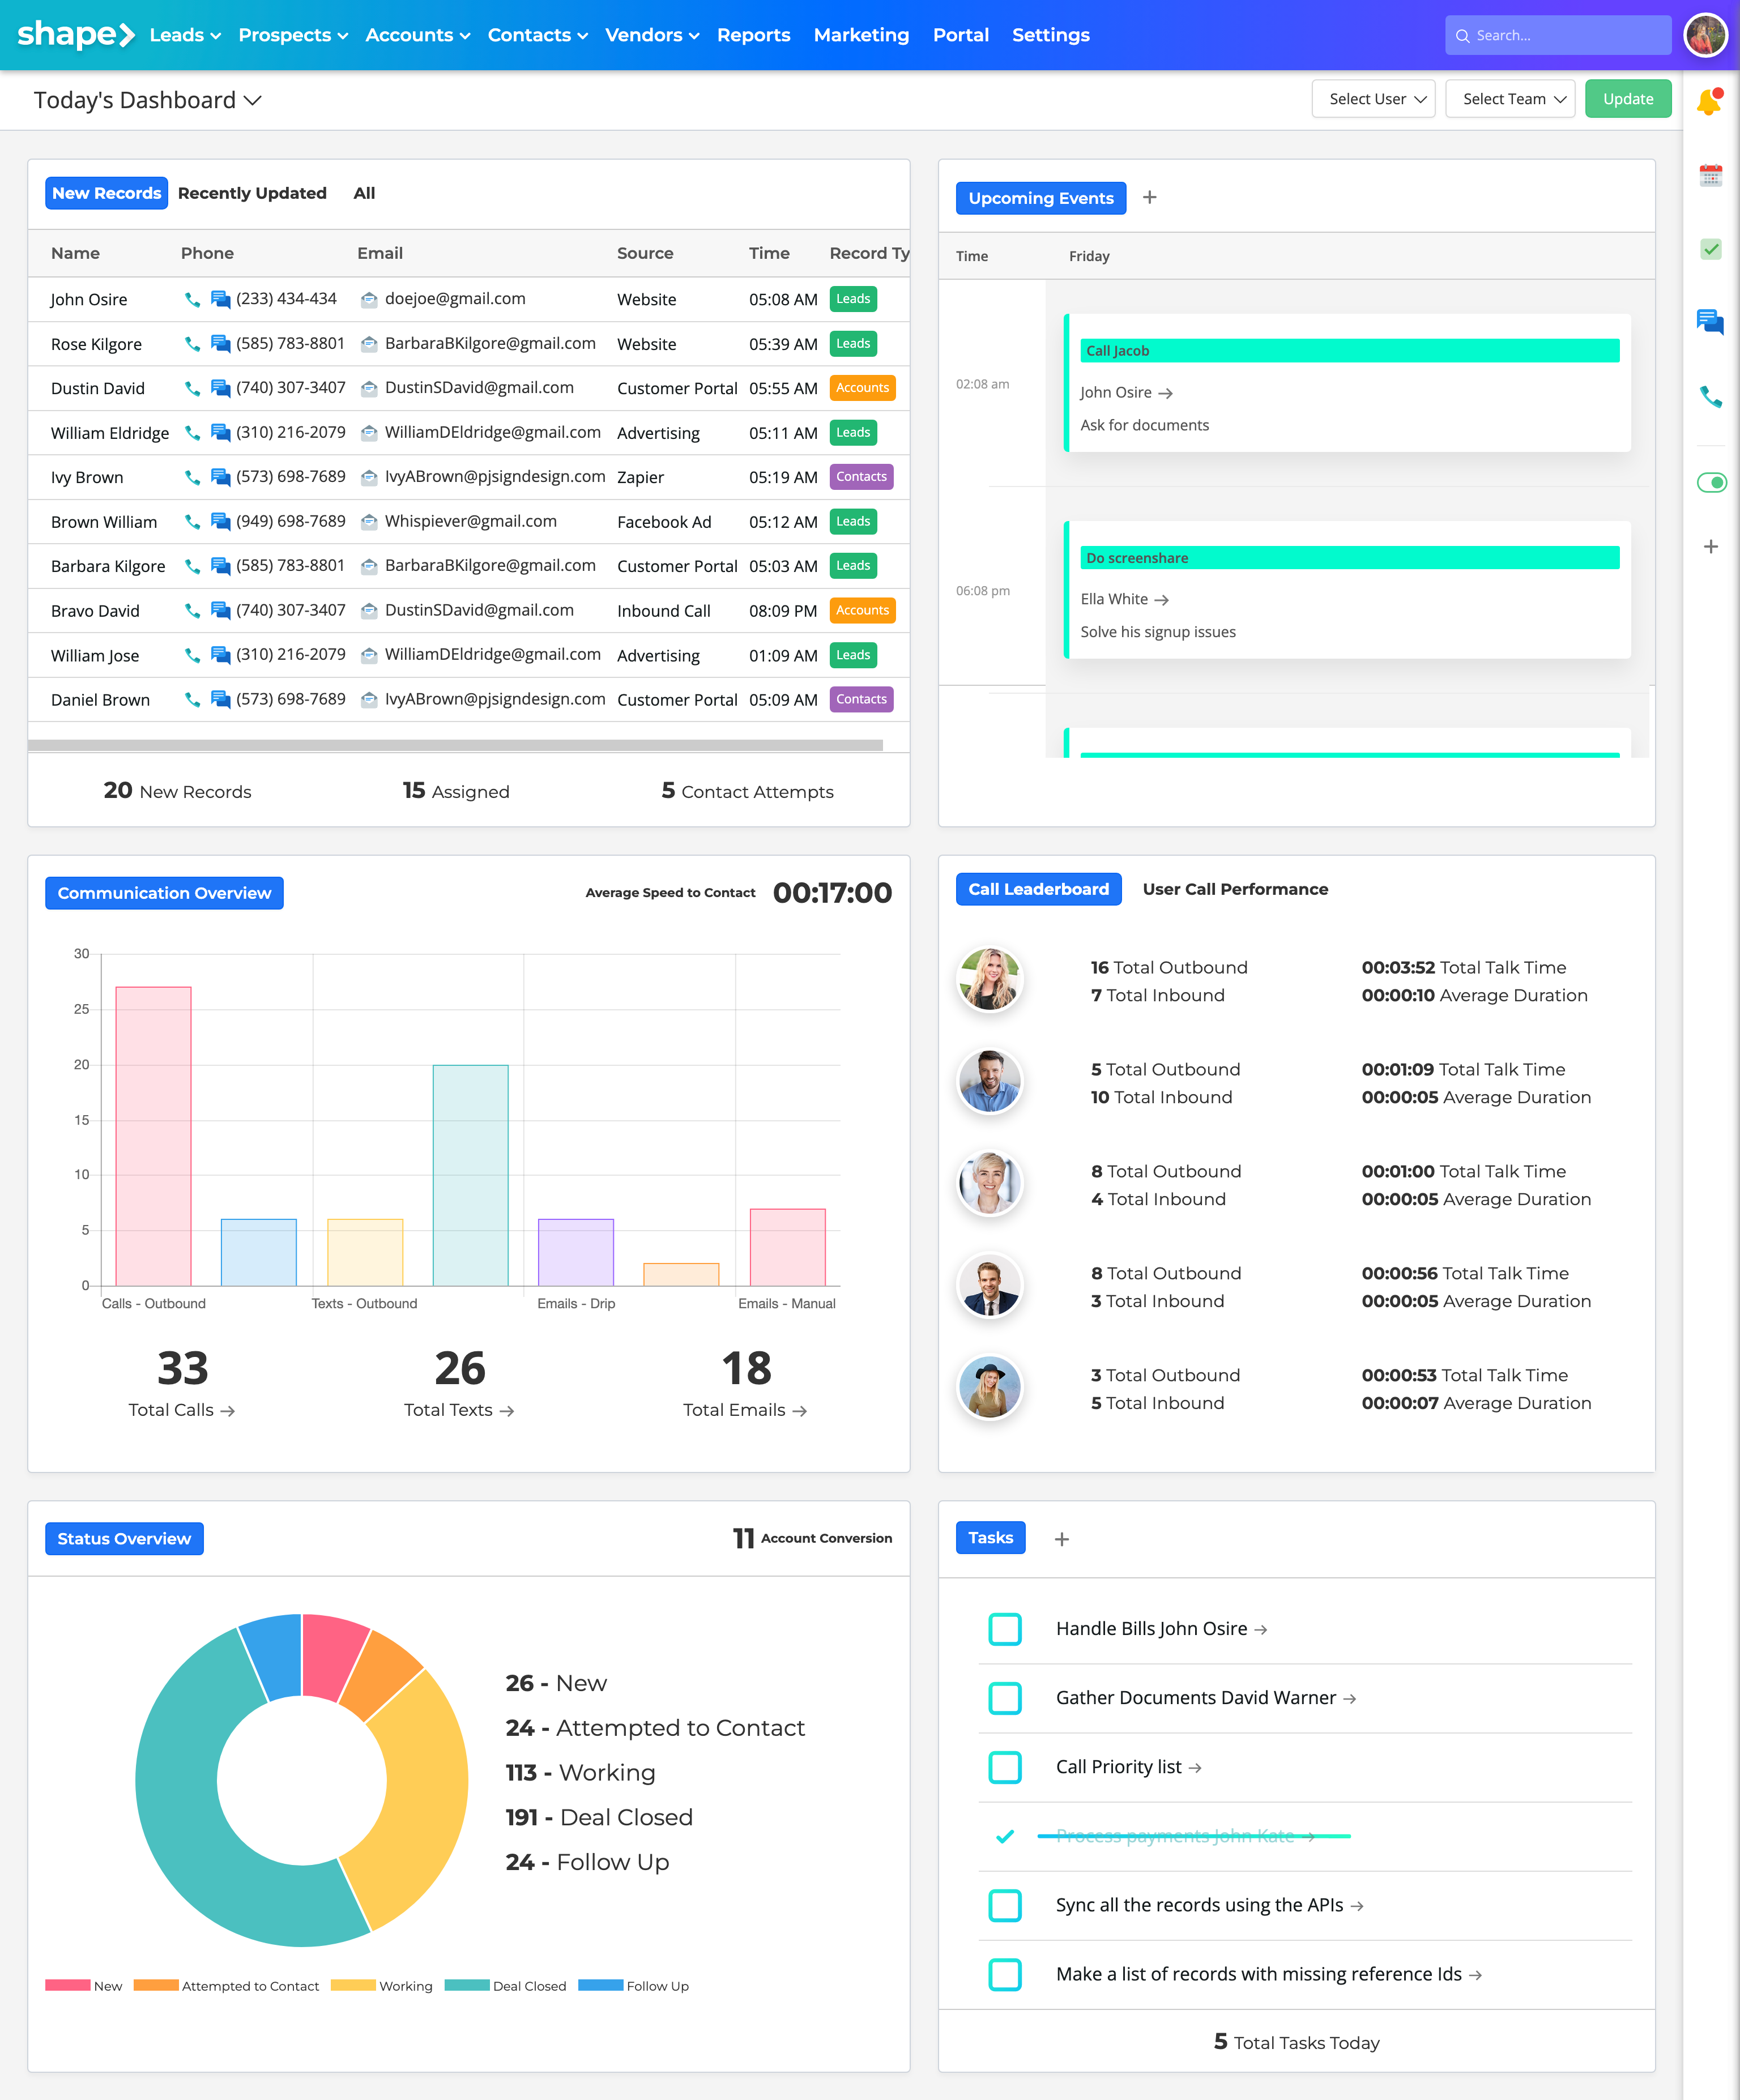This screenshot has height=2100, width=1740.
Task: Check the Call Priority list task checkbox
Action: pyautogui.click(x=1005, y=1767)
